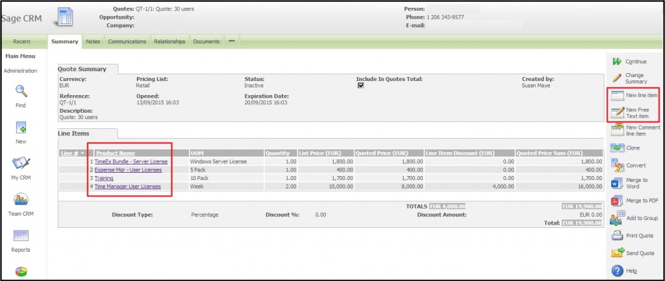Click the Convert icon

pyautogui.click(x=617, y=165)
